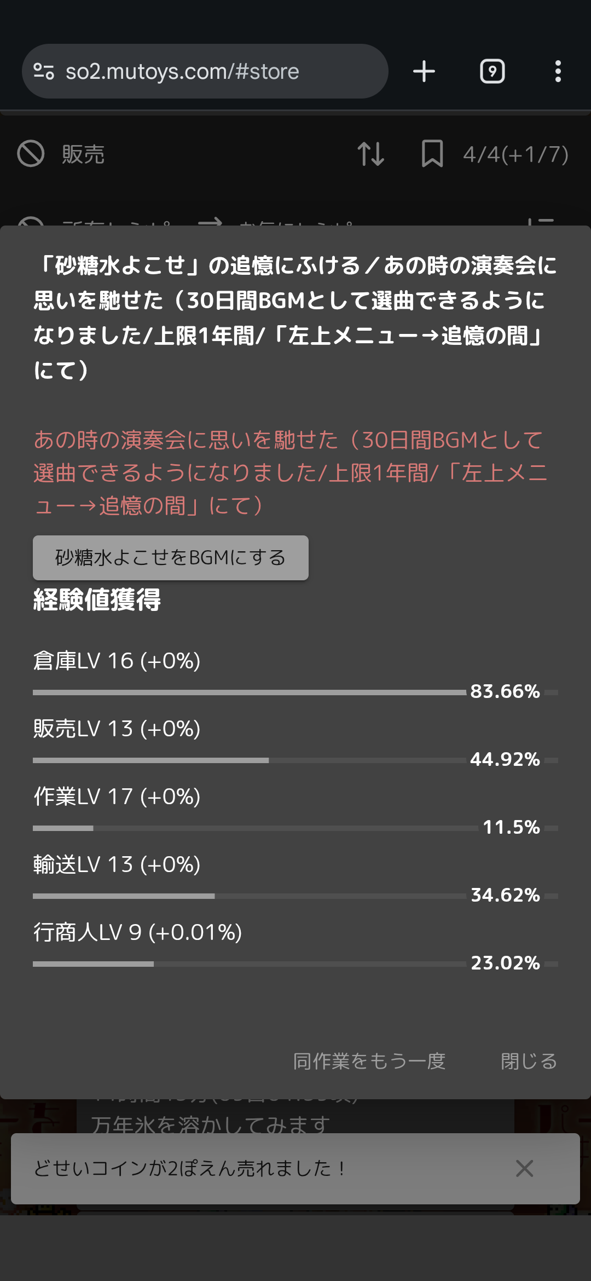Click the bookmark icon next to 4/4(+1/7)
This screenshot has width=591, height=1281.
click(432, 154)
